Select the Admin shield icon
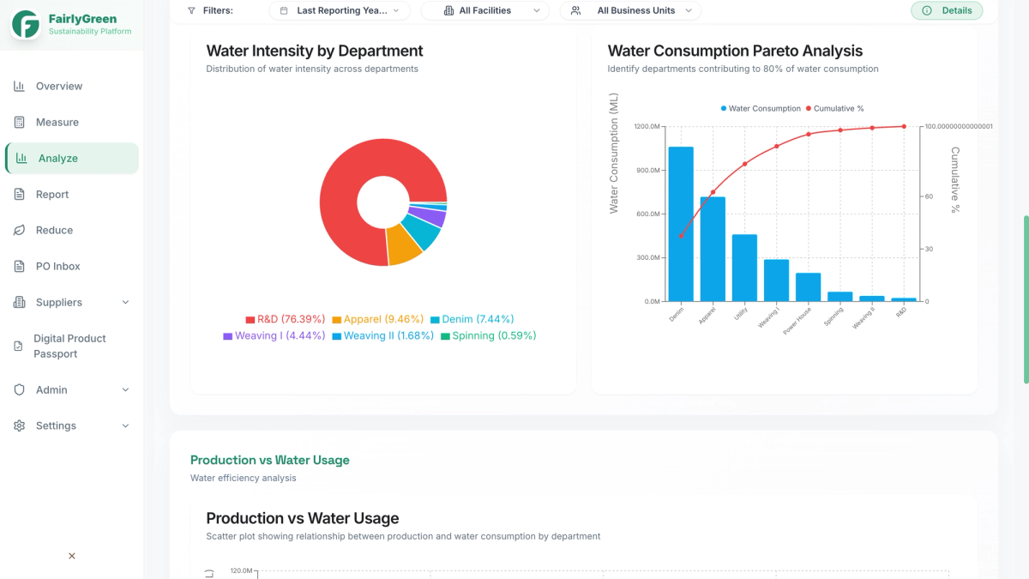1029x579 pixels. click(x=19, y=389)
